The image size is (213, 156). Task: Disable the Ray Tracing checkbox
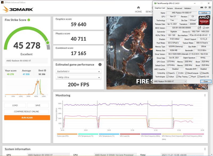pyautogui.click(x=177, y=76)
